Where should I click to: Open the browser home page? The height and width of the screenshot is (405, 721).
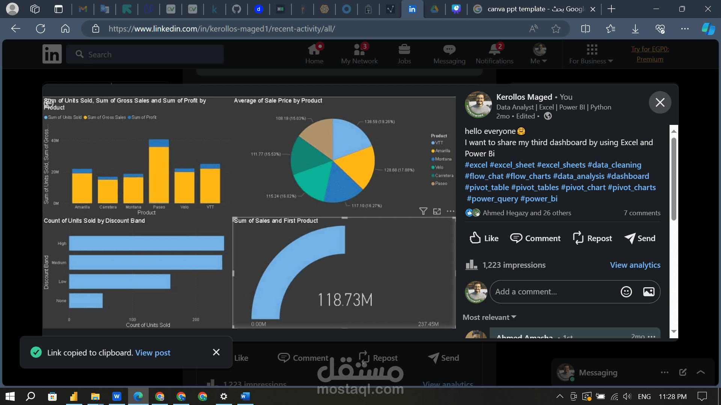65,28
